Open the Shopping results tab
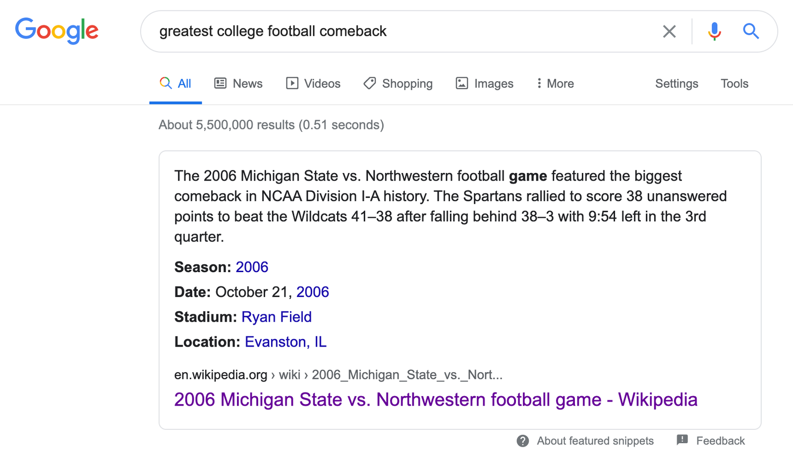Viewport: 793px width, 464px height. [398, 83]
